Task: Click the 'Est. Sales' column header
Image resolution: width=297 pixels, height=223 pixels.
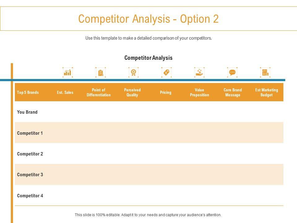Action: (x=65, y=92)
